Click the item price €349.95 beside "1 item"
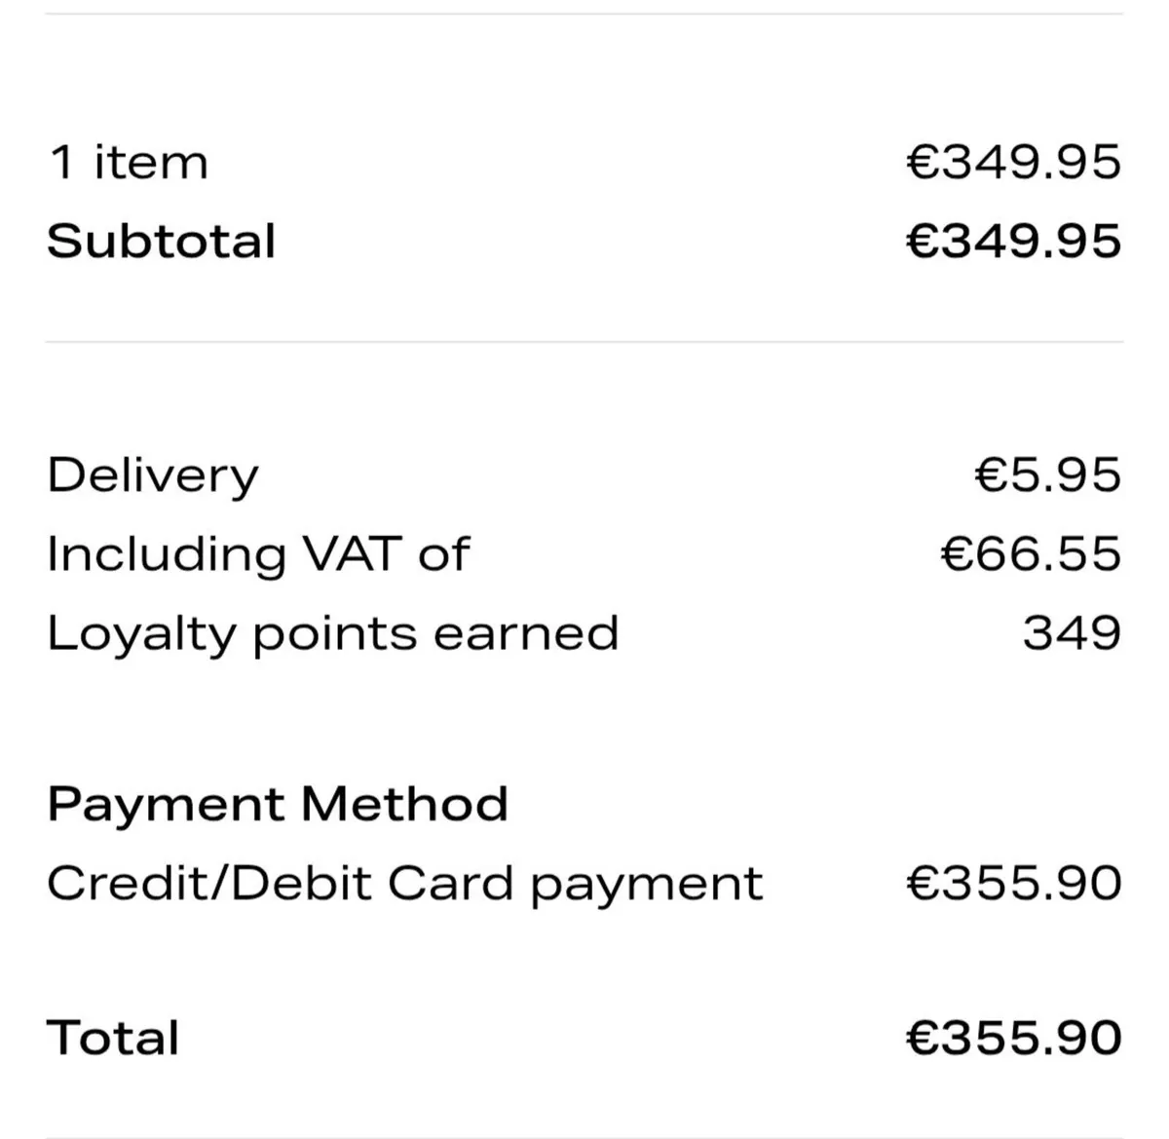Image resolution: width=1169 pixels, height=1139 pixels. pyautogui.click(x=1013, y=163)
